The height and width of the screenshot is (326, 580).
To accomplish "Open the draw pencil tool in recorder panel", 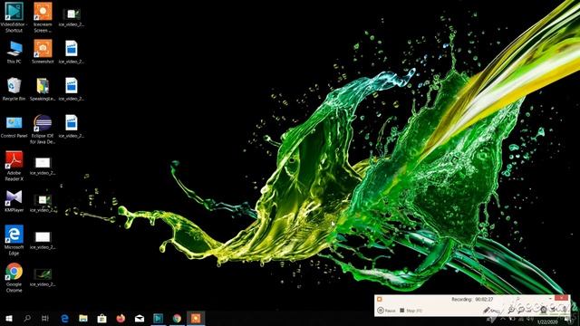I will pyautogui.click(x=487, y=310).
